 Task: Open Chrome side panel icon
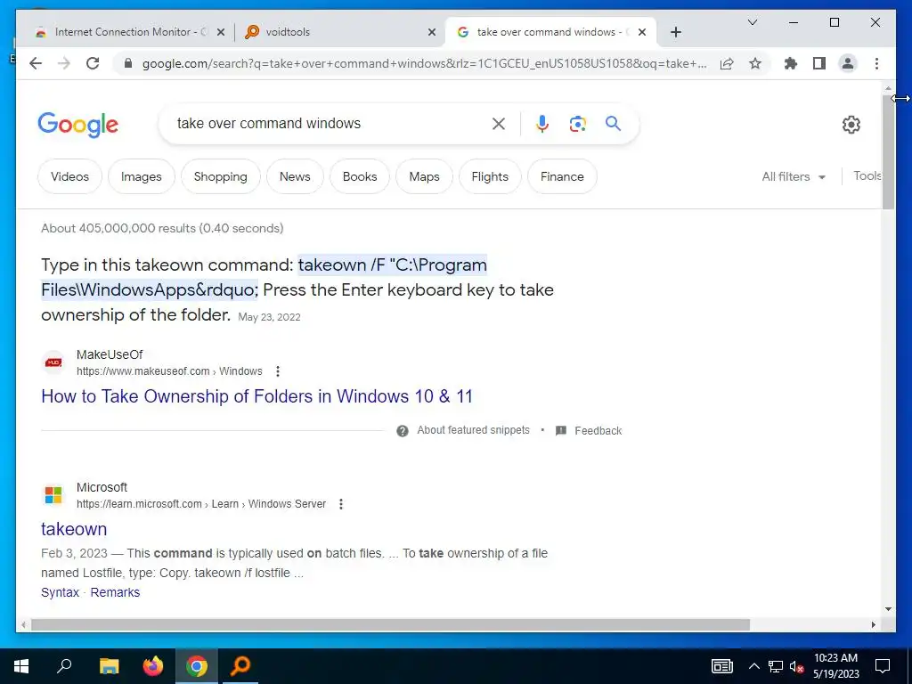819,63
